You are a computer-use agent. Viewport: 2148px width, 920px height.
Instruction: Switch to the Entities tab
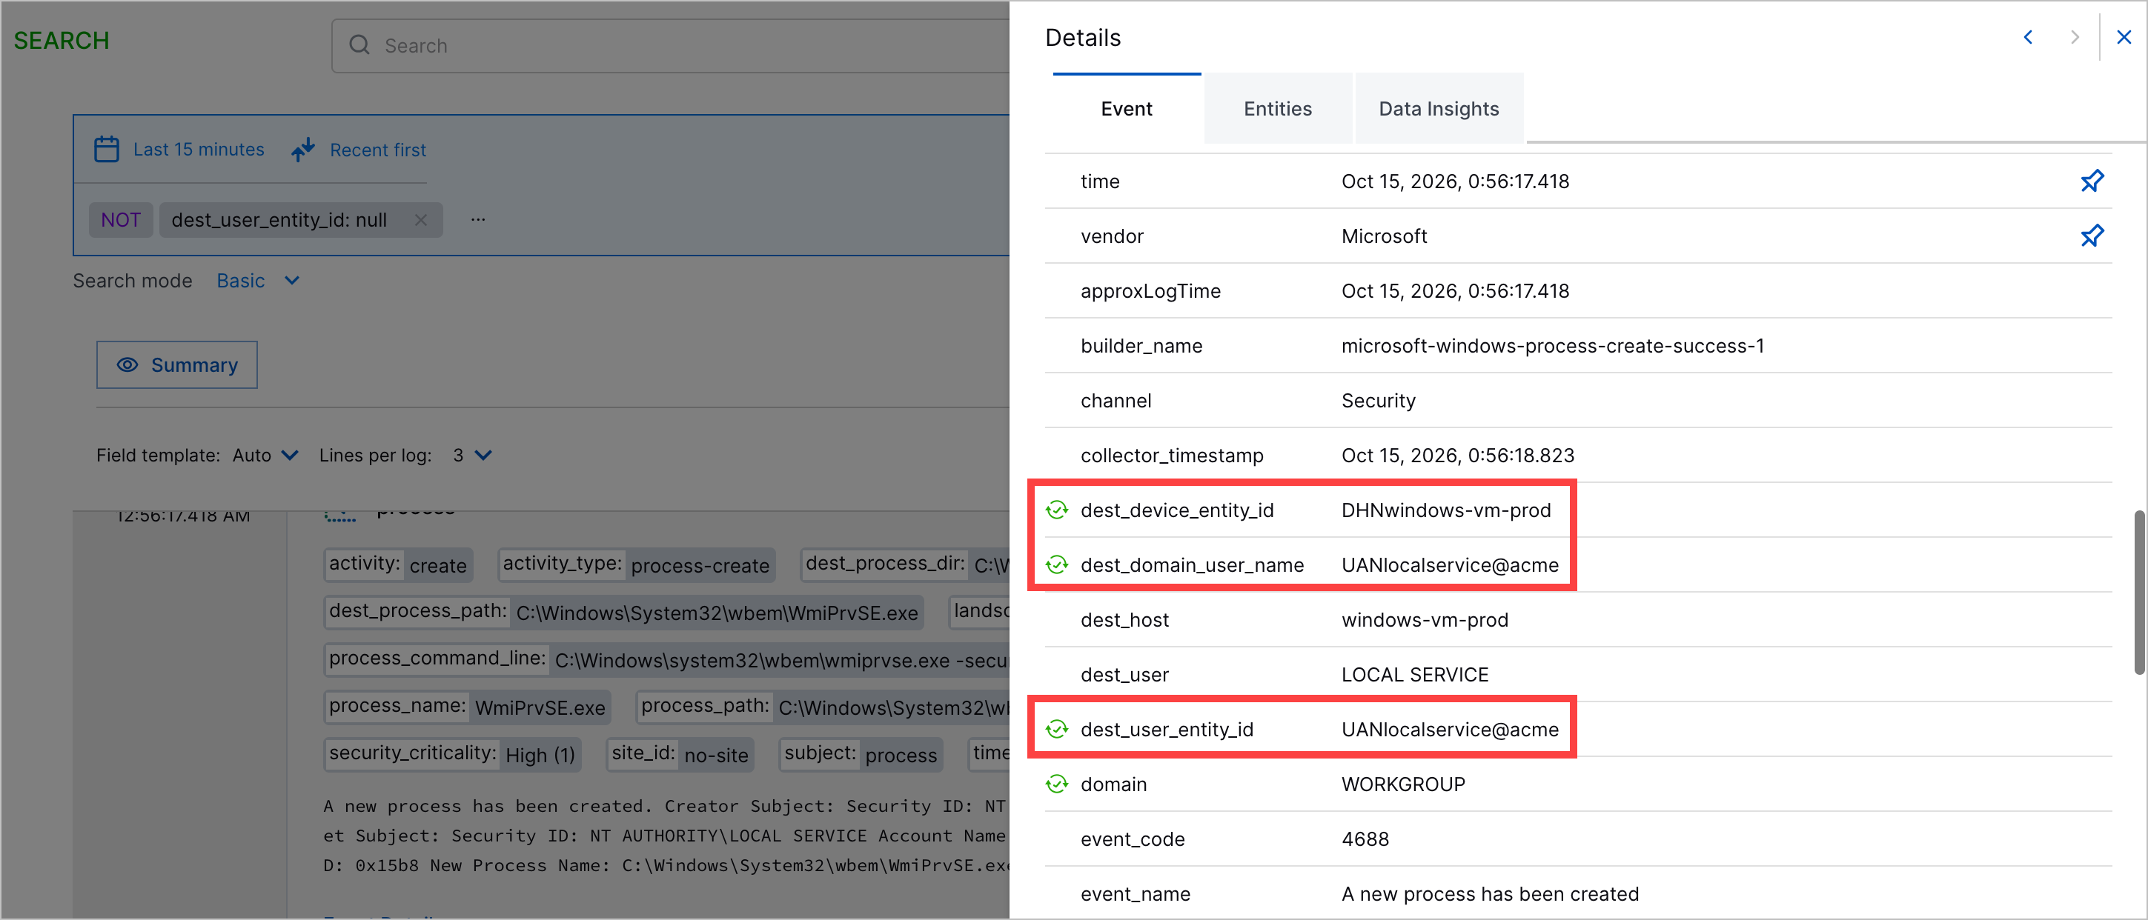coord(1278,108)
